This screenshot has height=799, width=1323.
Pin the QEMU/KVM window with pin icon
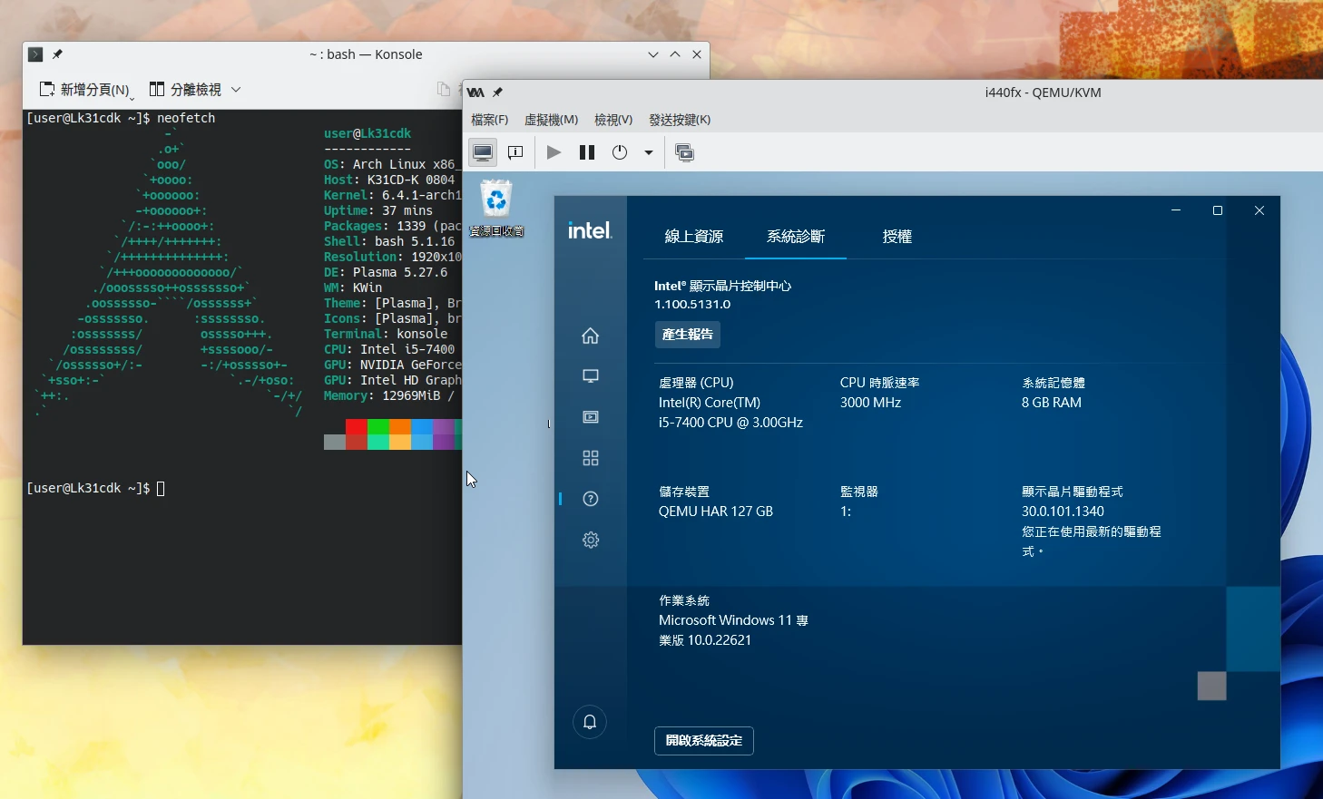pos(497,93)
